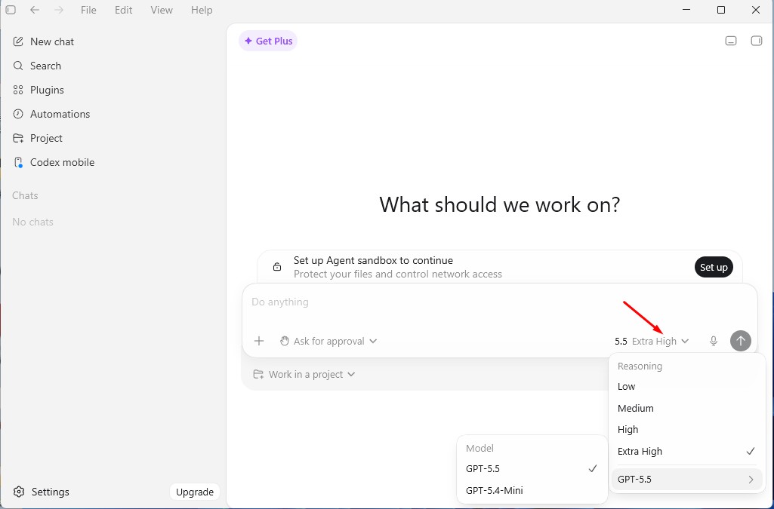Open Settings at the sidebar bottom

[x=42, y=492]
